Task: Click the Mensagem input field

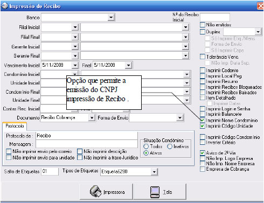Action: click(x=87, y=144)
